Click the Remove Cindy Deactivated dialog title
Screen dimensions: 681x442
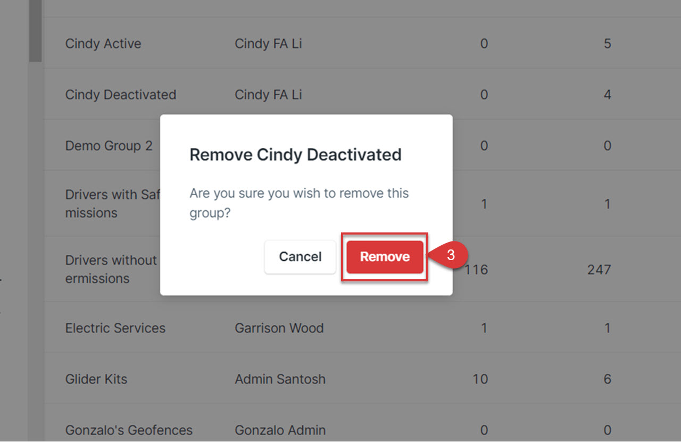click(x=295, y=155)
